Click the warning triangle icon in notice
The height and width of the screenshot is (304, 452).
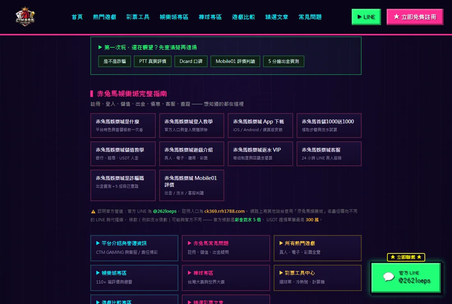(93, 211)
